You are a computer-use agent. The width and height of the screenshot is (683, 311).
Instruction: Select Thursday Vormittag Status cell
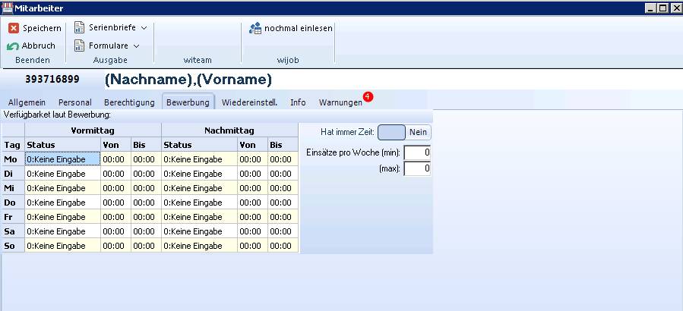coord(63,203)
